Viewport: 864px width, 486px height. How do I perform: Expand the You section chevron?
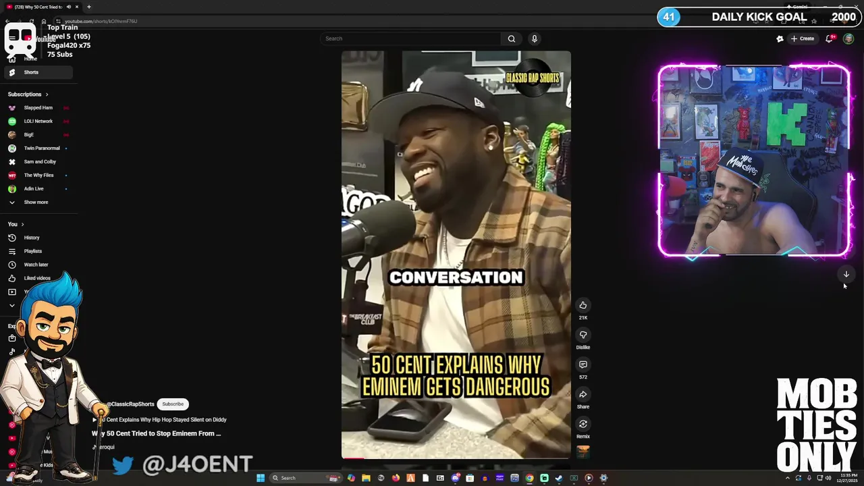(x=22, y=224)
